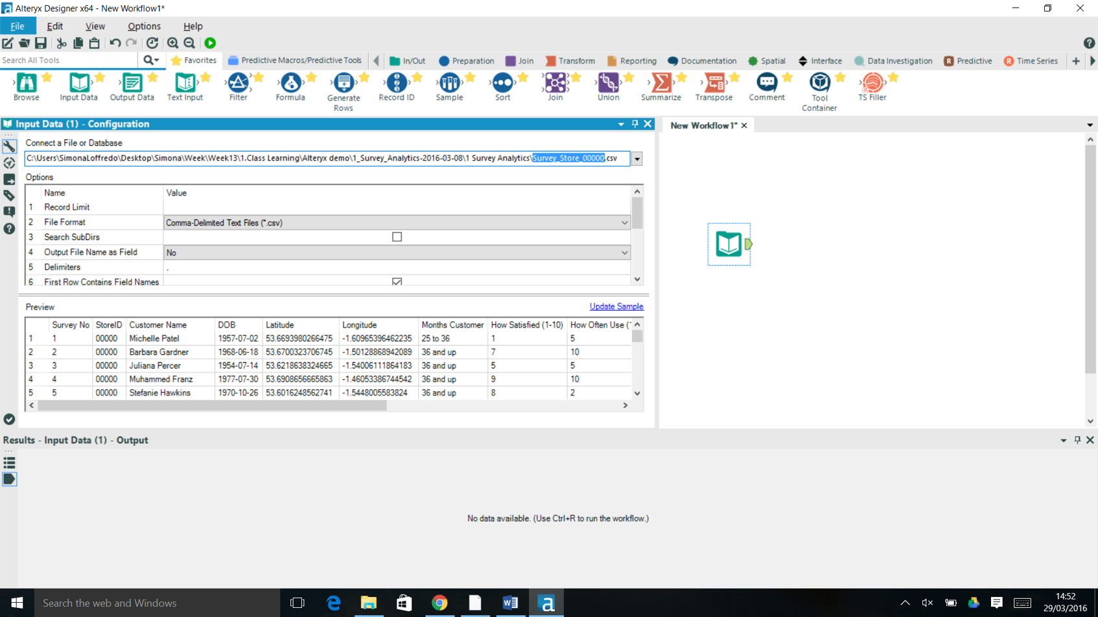The height and width of the screenshot is (617, 1098).
Task: Click the Record Limit value field
Action: pos(397,207)
